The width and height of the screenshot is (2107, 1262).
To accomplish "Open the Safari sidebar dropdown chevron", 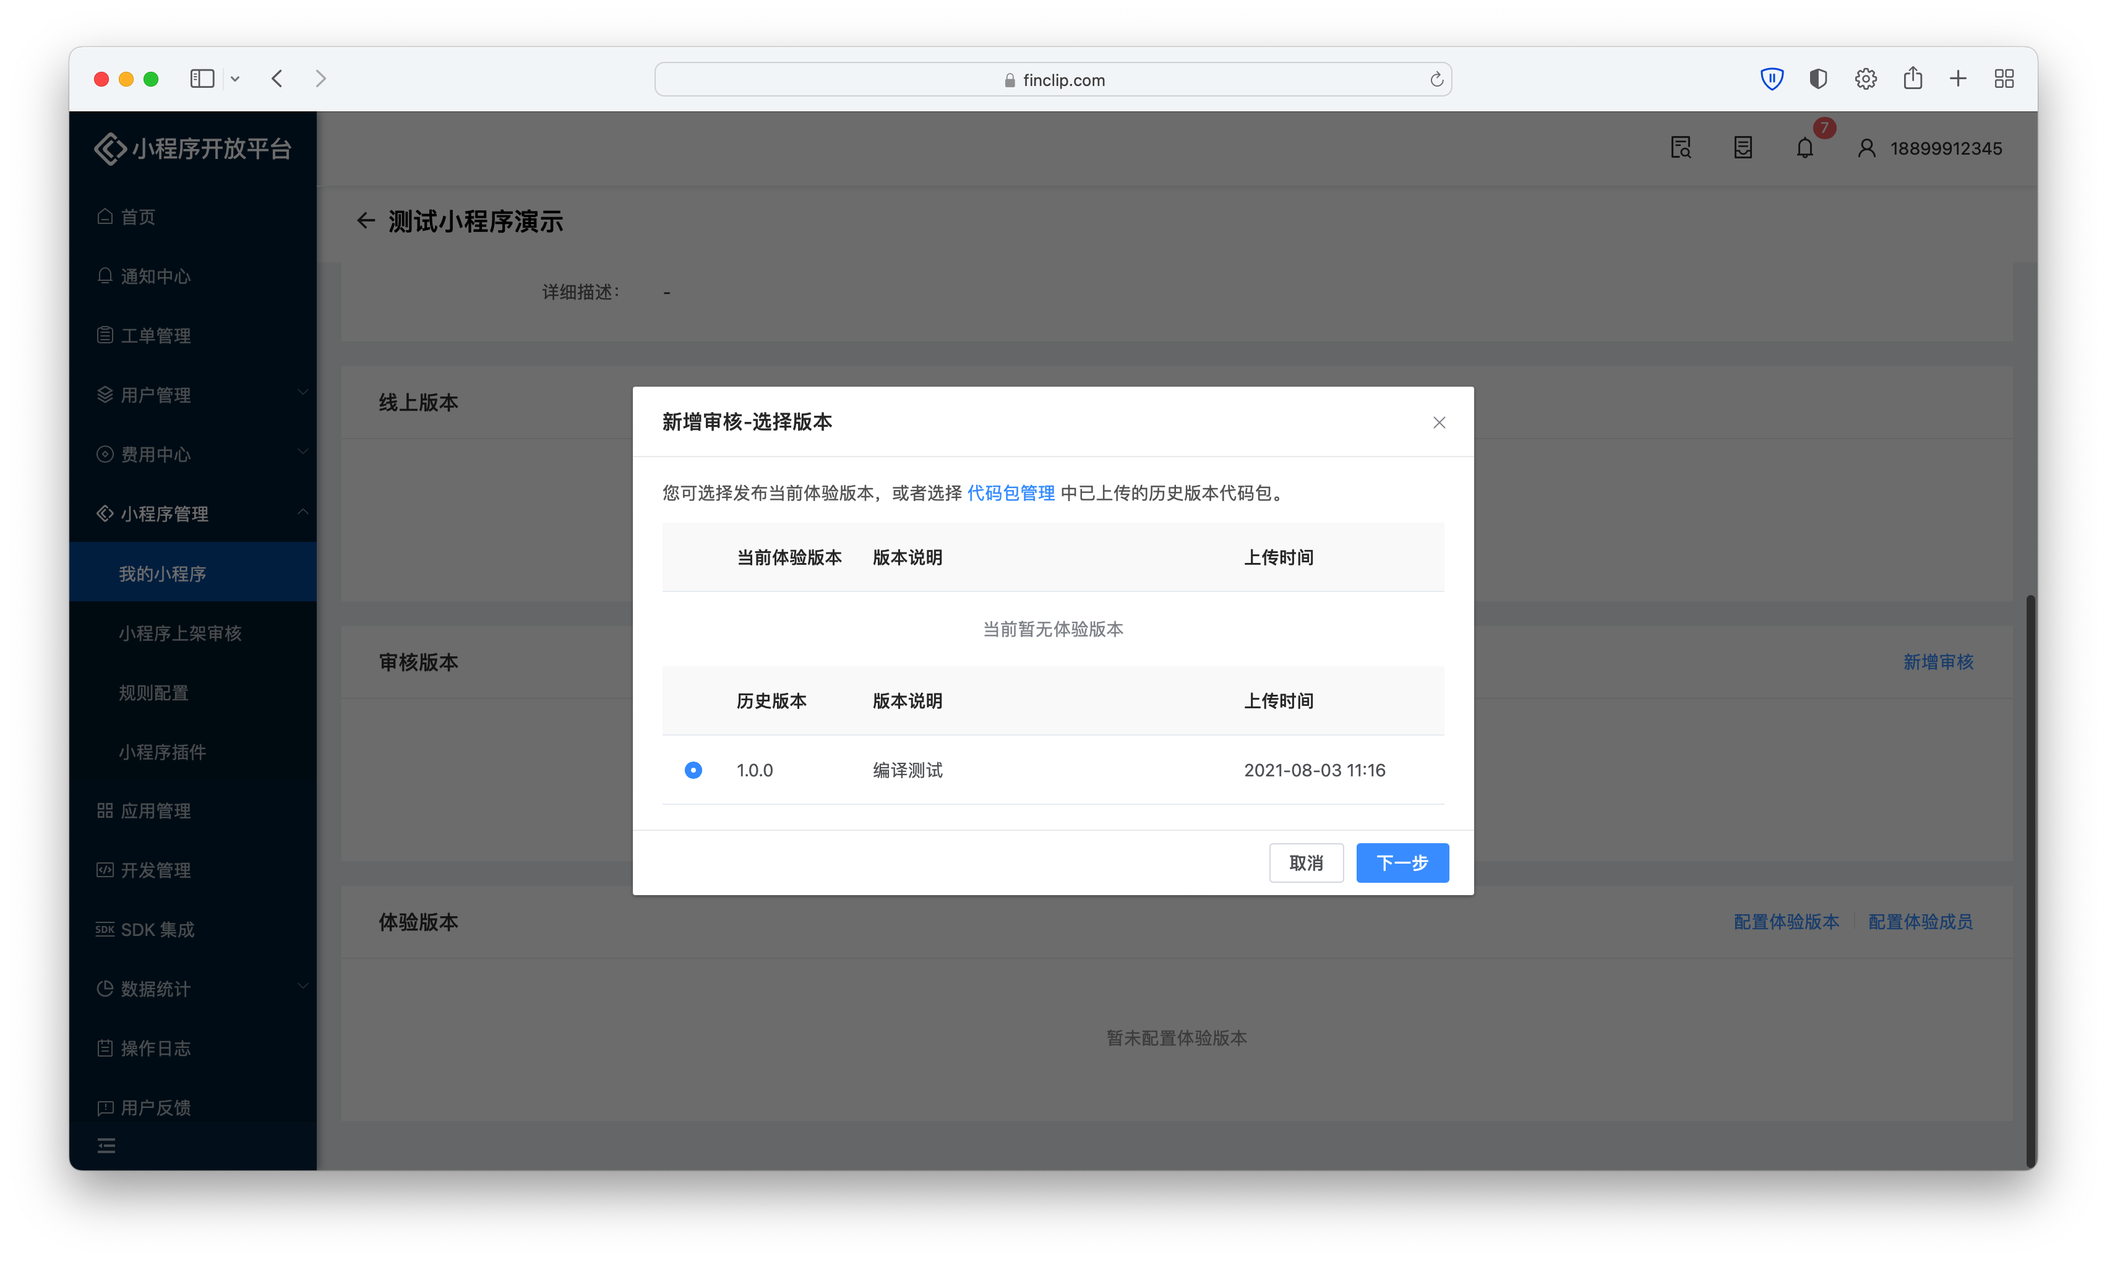I will [236, 79].
